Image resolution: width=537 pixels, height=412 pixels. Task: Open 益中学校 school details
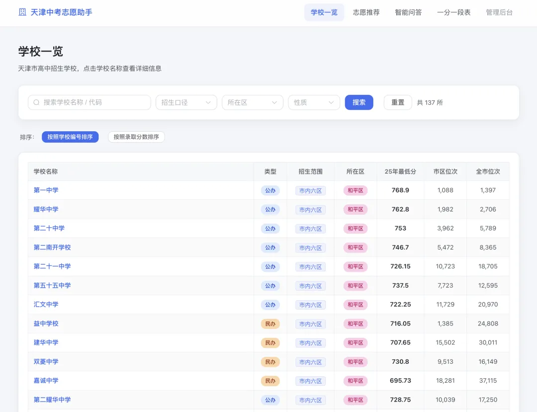[46, 324]
